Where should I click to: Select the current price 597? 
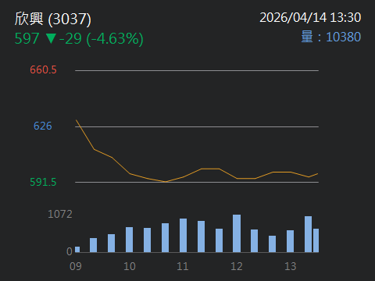[27, 38]
